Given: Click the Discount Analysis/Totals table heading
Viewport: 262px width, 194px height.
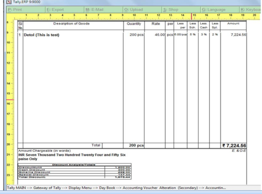Looking at the screenshot, I should [74, 165].
